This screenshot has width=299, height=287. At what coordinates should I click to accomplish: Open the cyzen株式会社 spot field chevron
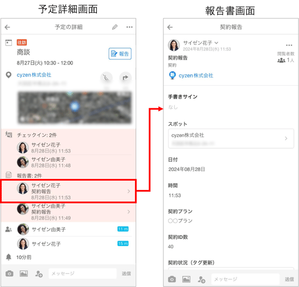(286, 138)
